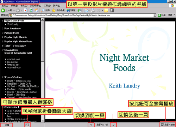Open the Back button history dropdown
The image size is (176, 127).
(x=14, y=11)
